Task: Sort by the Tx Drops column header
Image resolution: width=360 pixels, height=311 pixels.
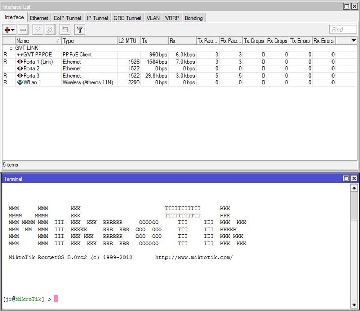Action: 254,41
